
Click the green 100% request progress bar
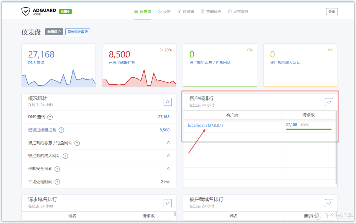pos(309,129)
